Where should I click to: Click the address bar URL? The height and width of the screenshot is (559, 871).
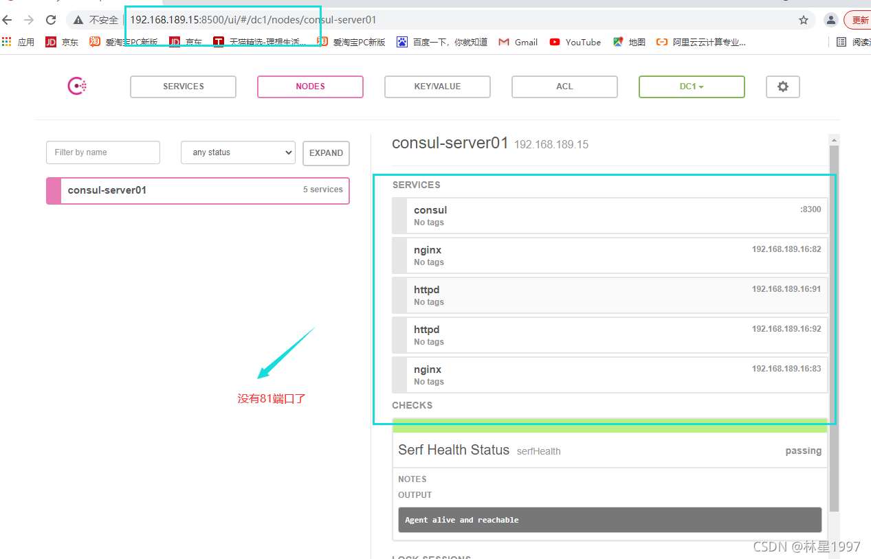(253, 20)
